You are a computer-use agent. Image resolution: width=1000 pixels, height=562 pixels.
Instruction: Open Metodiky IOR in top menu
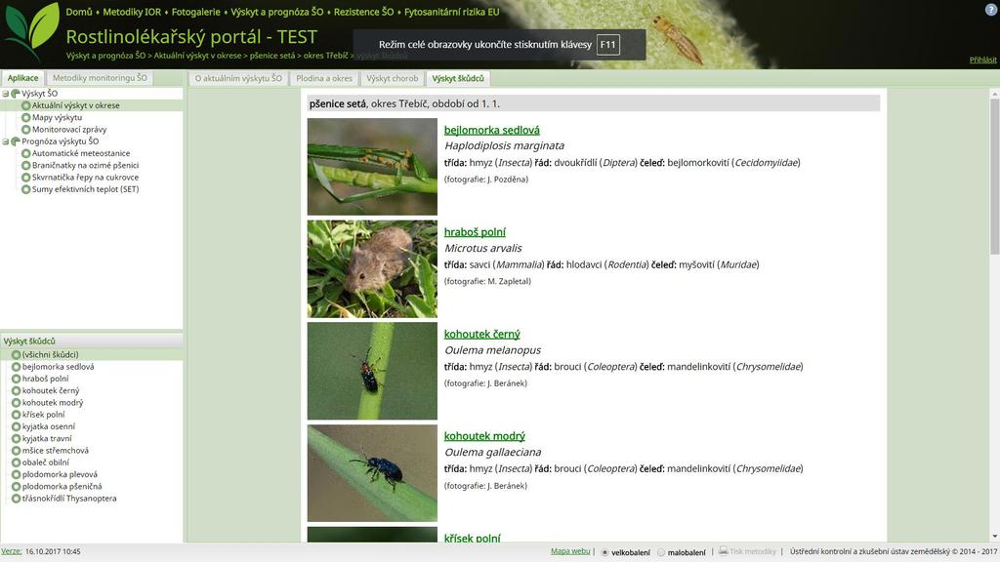pos(132,12)
